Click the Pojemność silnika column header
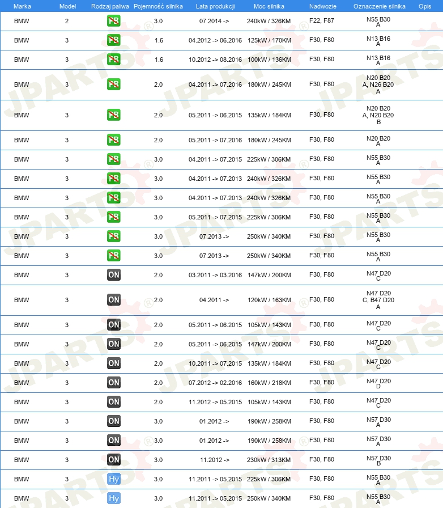 click(158, 6)
